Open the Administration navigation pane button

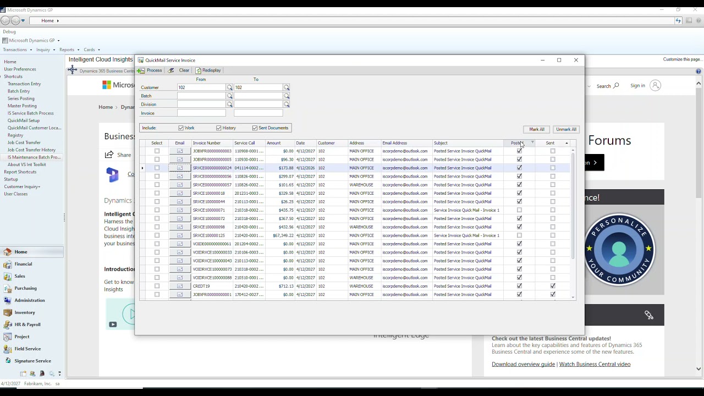(32, 300)
